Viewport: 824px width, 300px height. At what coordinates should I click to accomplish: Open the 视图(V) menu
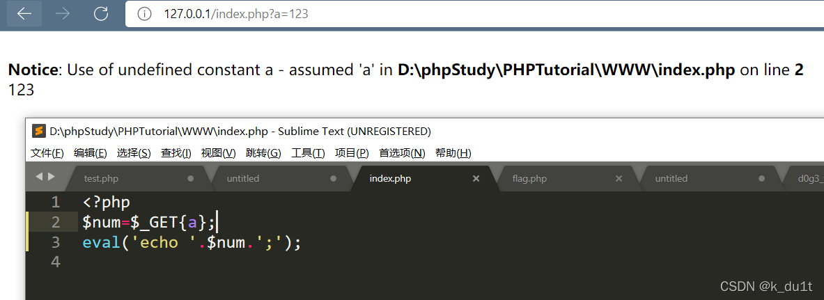pos(219,153)
